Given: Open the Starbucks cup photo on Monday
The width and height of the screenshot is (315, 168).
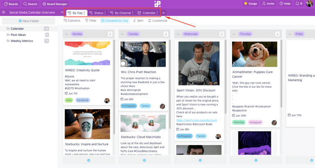Looking at the screenshot, I should coord(88,124).
